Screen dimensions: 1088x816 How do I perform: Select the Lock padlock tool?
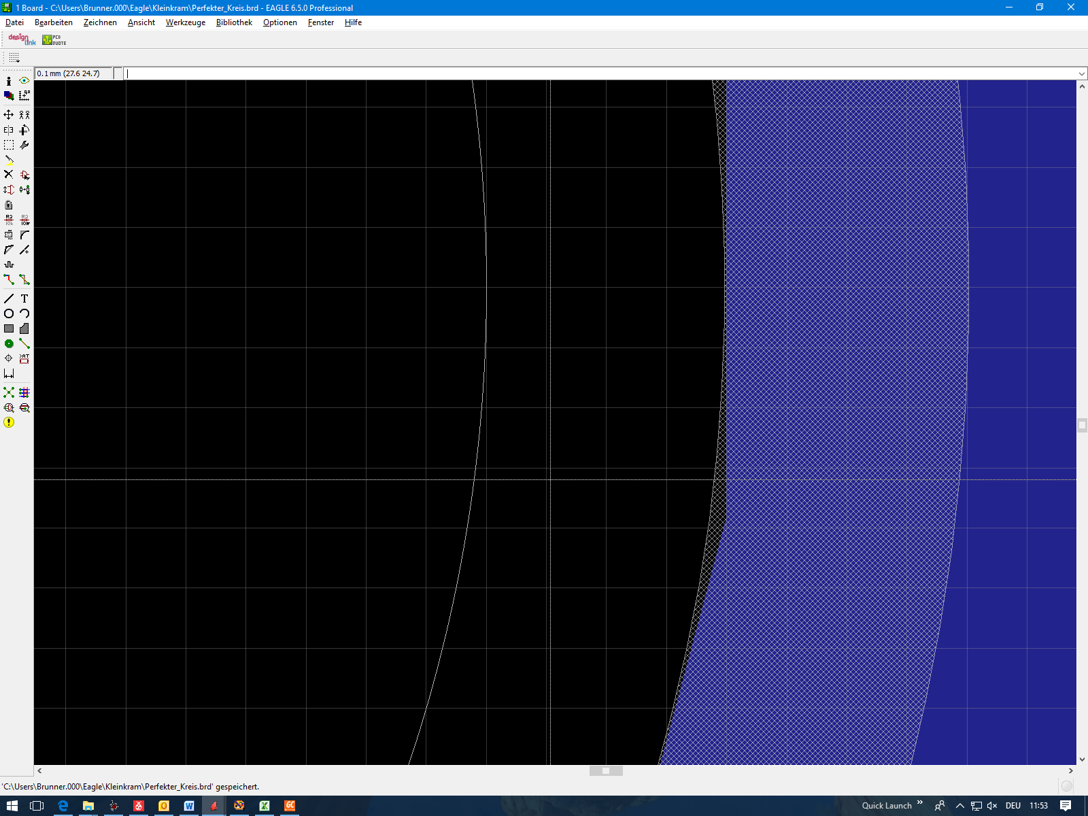9,205
